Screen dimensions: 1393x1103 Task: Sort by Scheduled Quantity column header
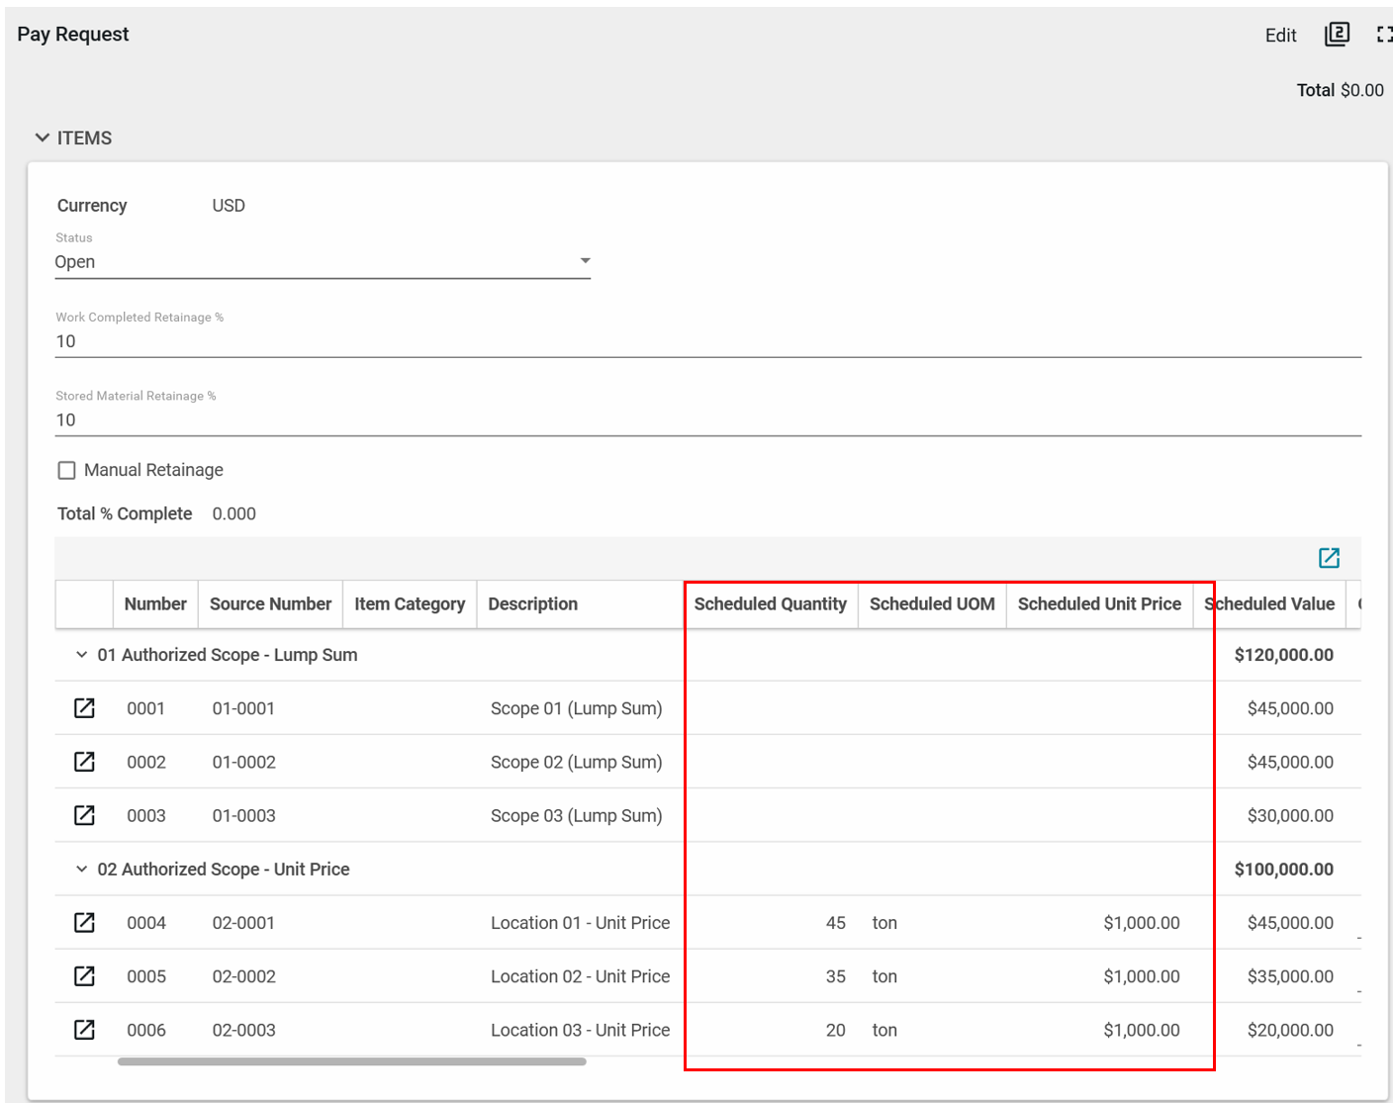tap(770, 604)
